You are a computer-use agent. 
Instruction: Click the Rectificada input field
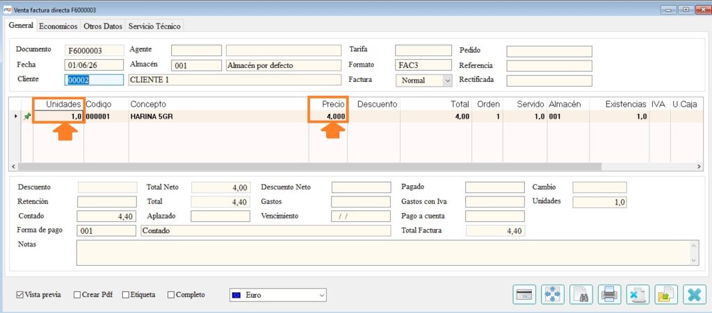click(549, 81)
